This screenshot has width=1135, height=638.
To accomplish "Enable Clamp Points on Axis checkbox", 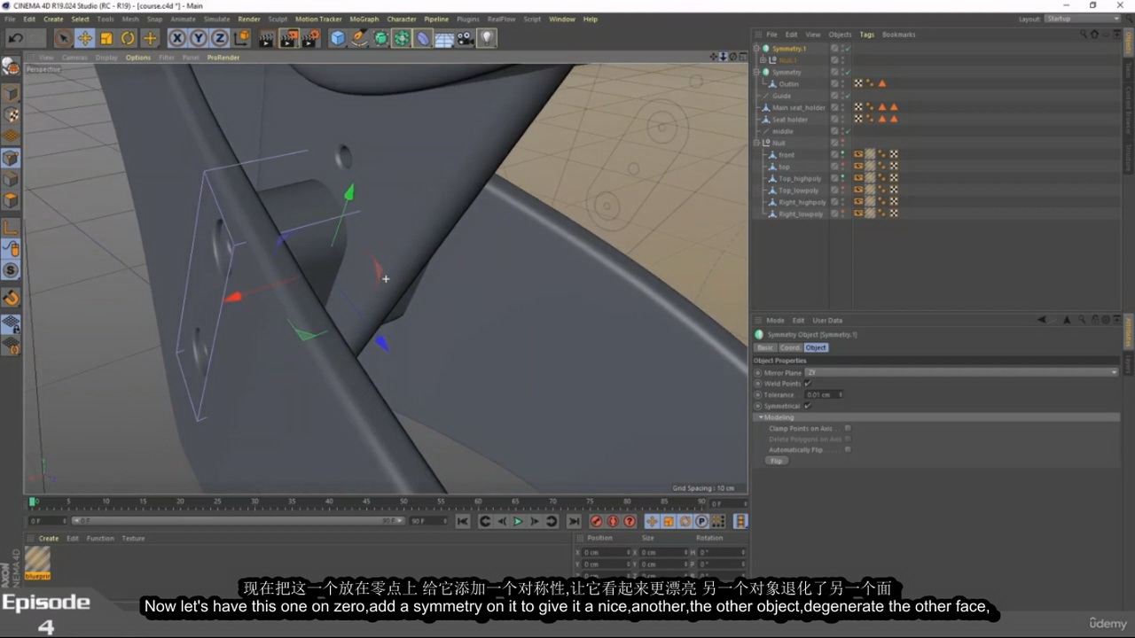I will point(848,428).
